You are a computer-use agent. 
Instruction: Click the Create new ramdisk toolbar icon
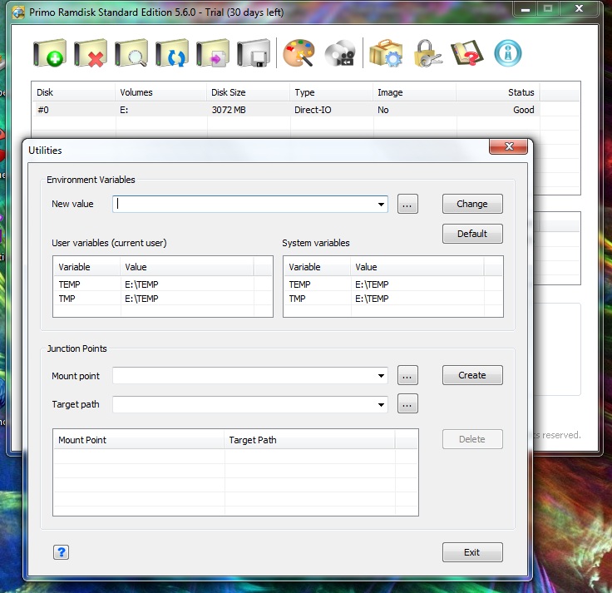50,53
